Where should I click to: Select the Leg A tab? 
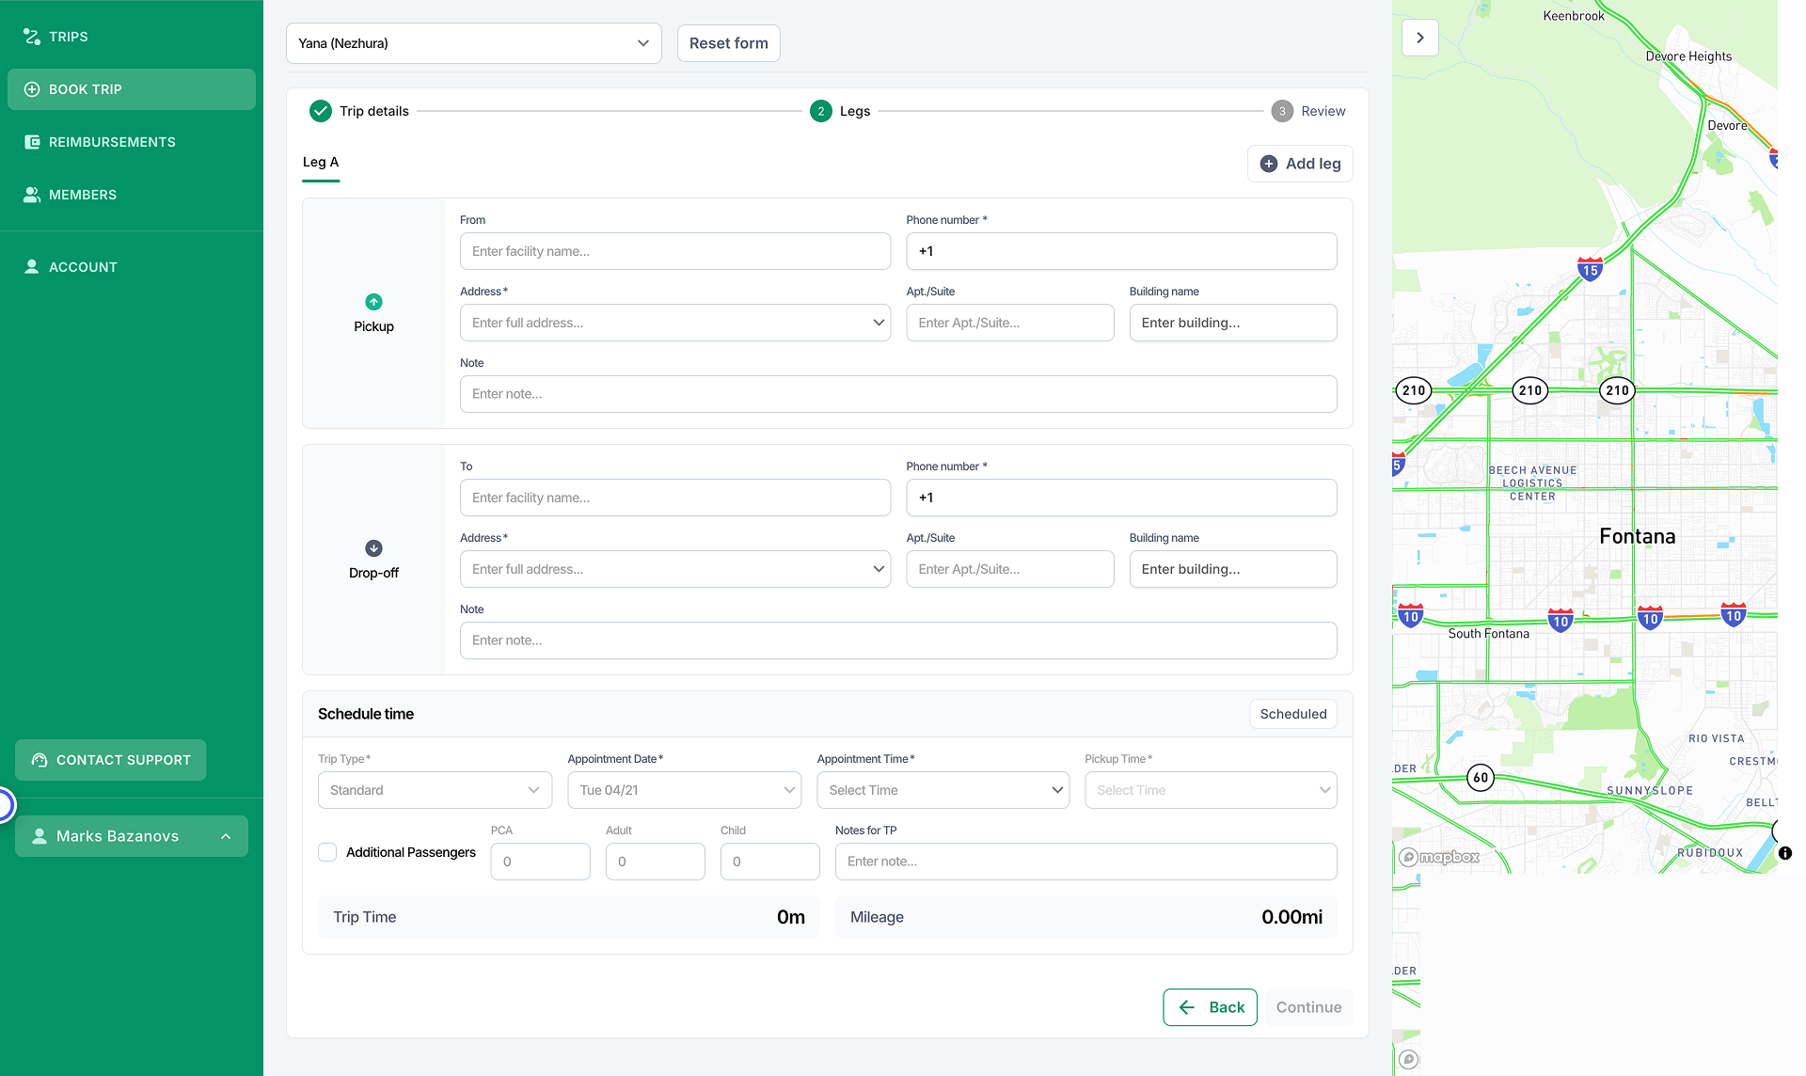click(321, 163)
